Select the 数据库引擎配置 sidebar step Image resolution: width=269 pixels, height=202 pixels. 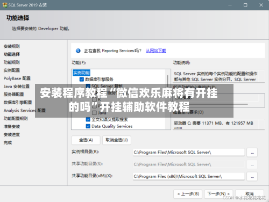[x=18, y=103]
